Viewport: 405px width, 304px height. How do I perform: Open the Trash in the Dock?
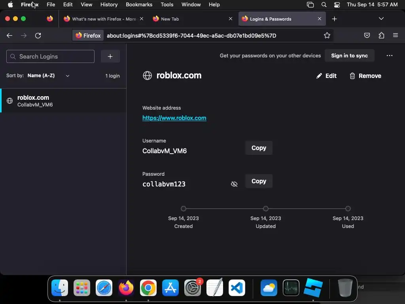345,288
